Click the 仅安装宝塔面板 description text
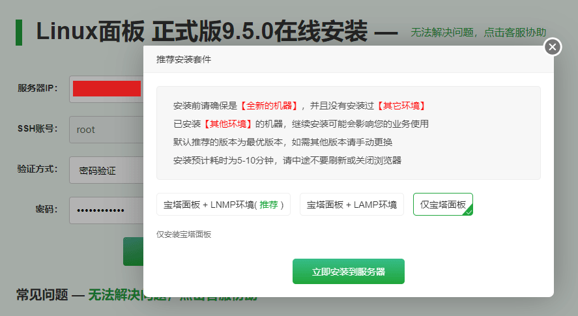This screenshot has height=316, width=578. pos(184,235)
